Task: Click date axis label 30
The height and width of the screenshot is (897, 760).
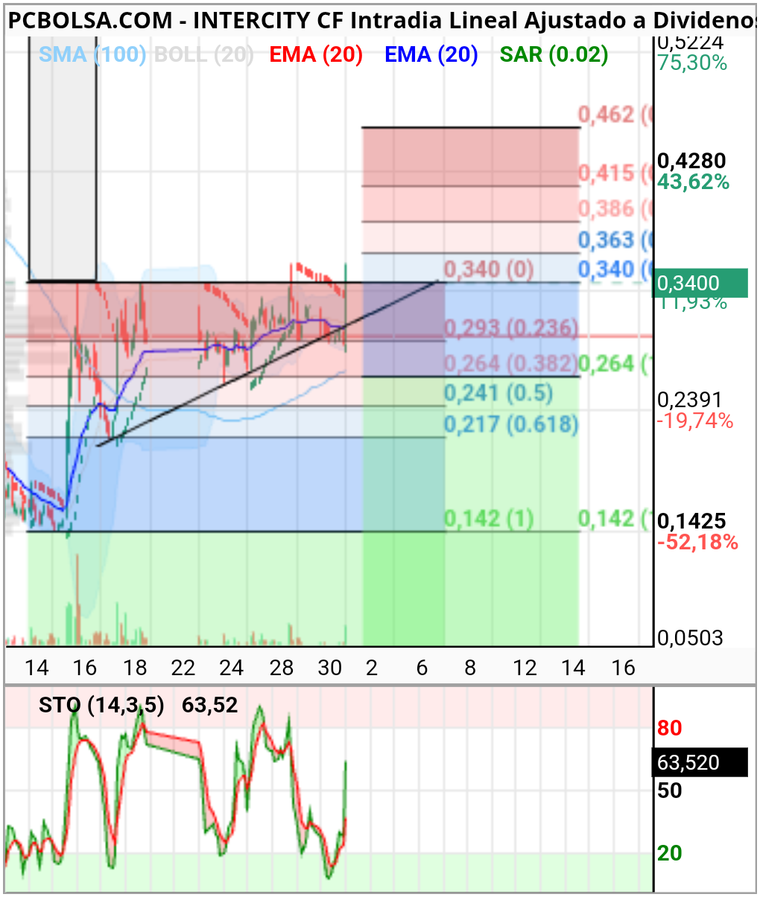Action: [330, 667]
